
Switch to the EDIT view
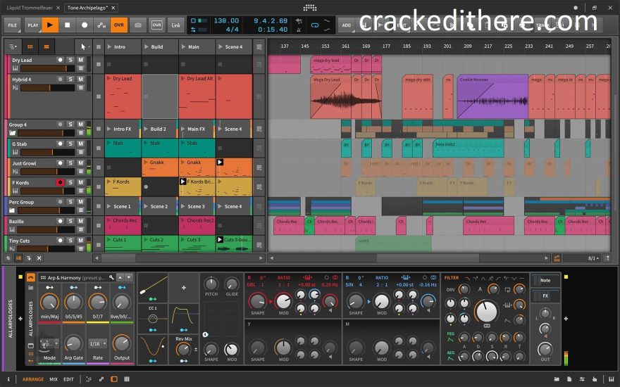pos(68,379)
